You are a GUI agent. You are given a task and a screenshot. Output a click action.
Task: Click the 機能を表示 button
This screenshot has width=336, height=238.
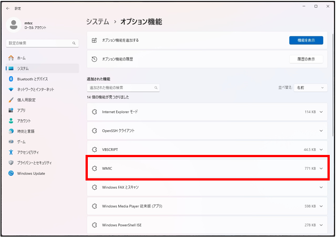point(306,40)
